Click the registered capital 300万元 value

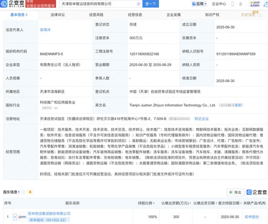pyautogui.click(x=136, y=38)
